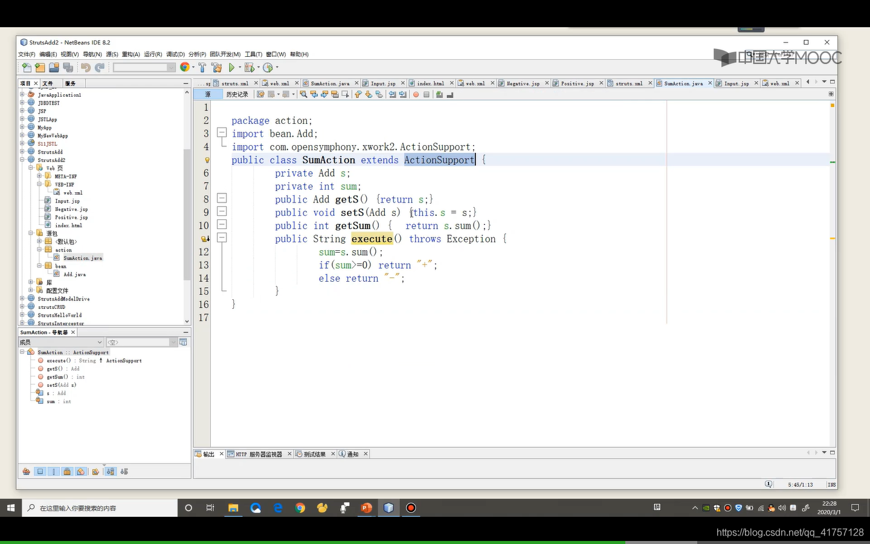
Task: Click the Stop Macro Recording icon
Action: 427,94
